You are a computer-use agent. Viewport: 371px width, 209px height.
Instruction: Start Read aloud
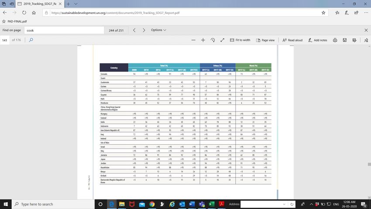pyautogui.click(x=292, y=40)
